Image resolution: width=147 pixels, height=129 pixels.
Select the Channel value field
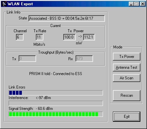20,37
